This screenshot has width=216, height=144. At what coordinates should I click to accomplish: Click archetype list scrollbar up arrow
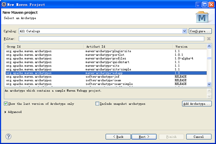point(209,46)
